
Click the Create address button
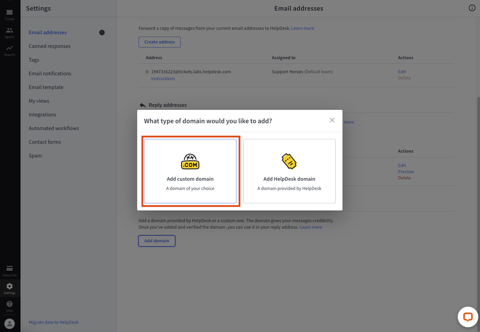pos(159,42)
